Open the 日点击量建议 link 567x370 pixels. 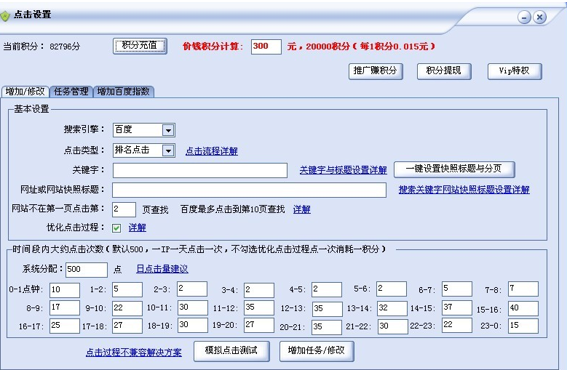coord(162,269)
